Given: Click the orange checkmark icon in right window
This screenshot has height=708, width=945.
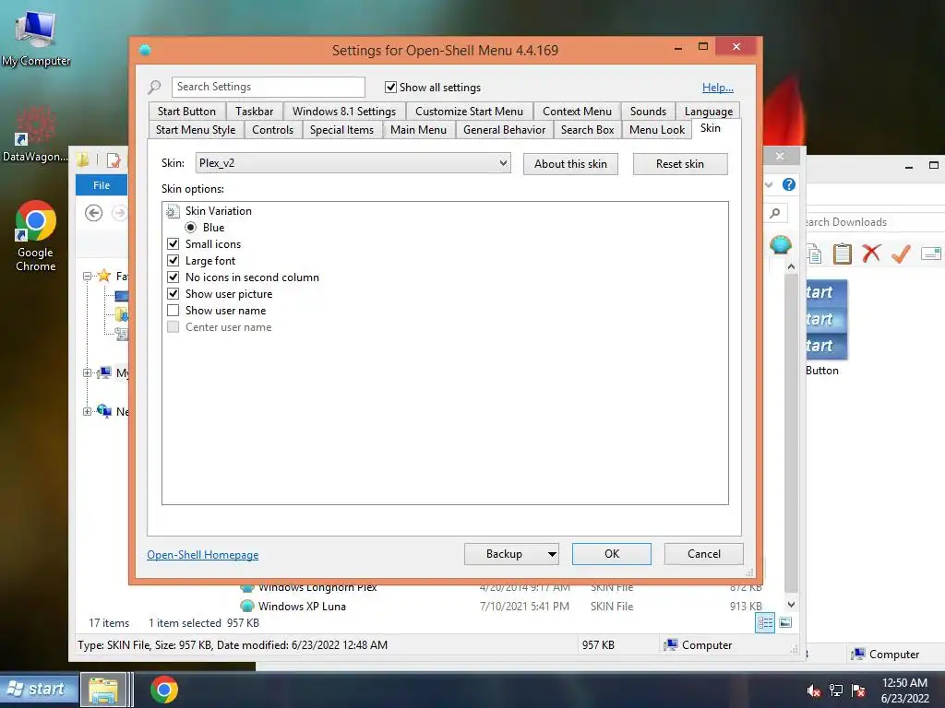Looking at the screenshot, I should [901, 254].
